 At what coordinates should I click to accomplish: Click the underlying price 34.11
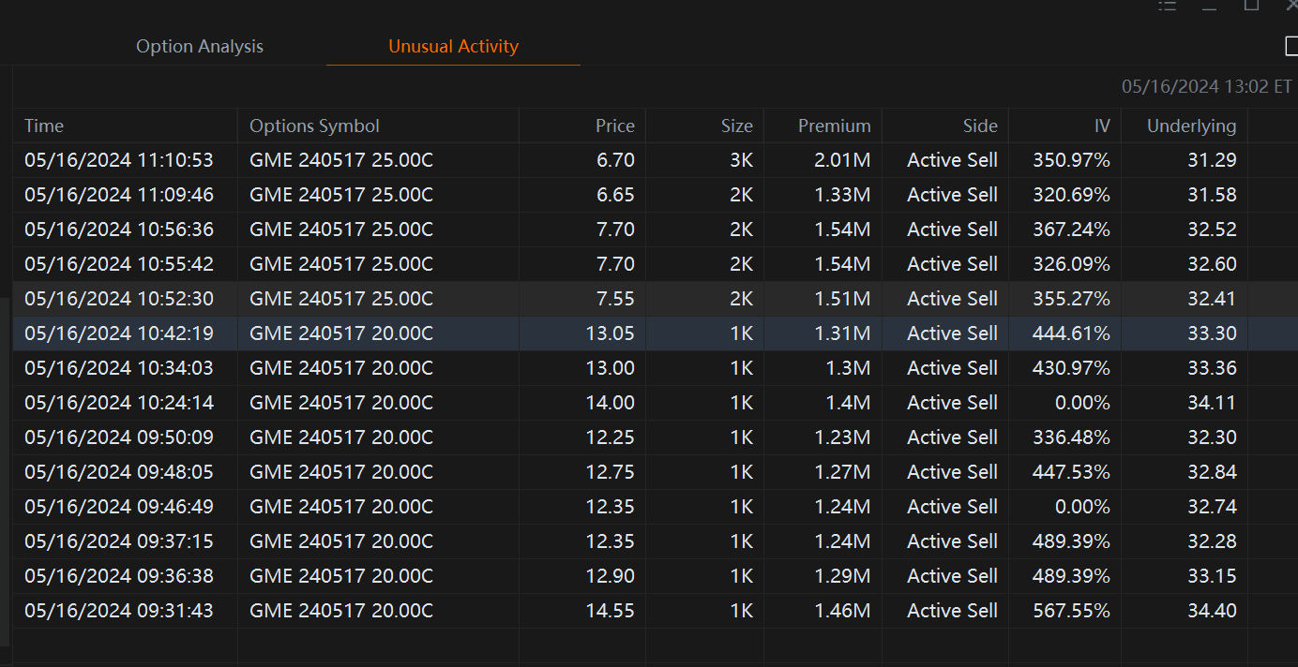(x=1212, y=403)
